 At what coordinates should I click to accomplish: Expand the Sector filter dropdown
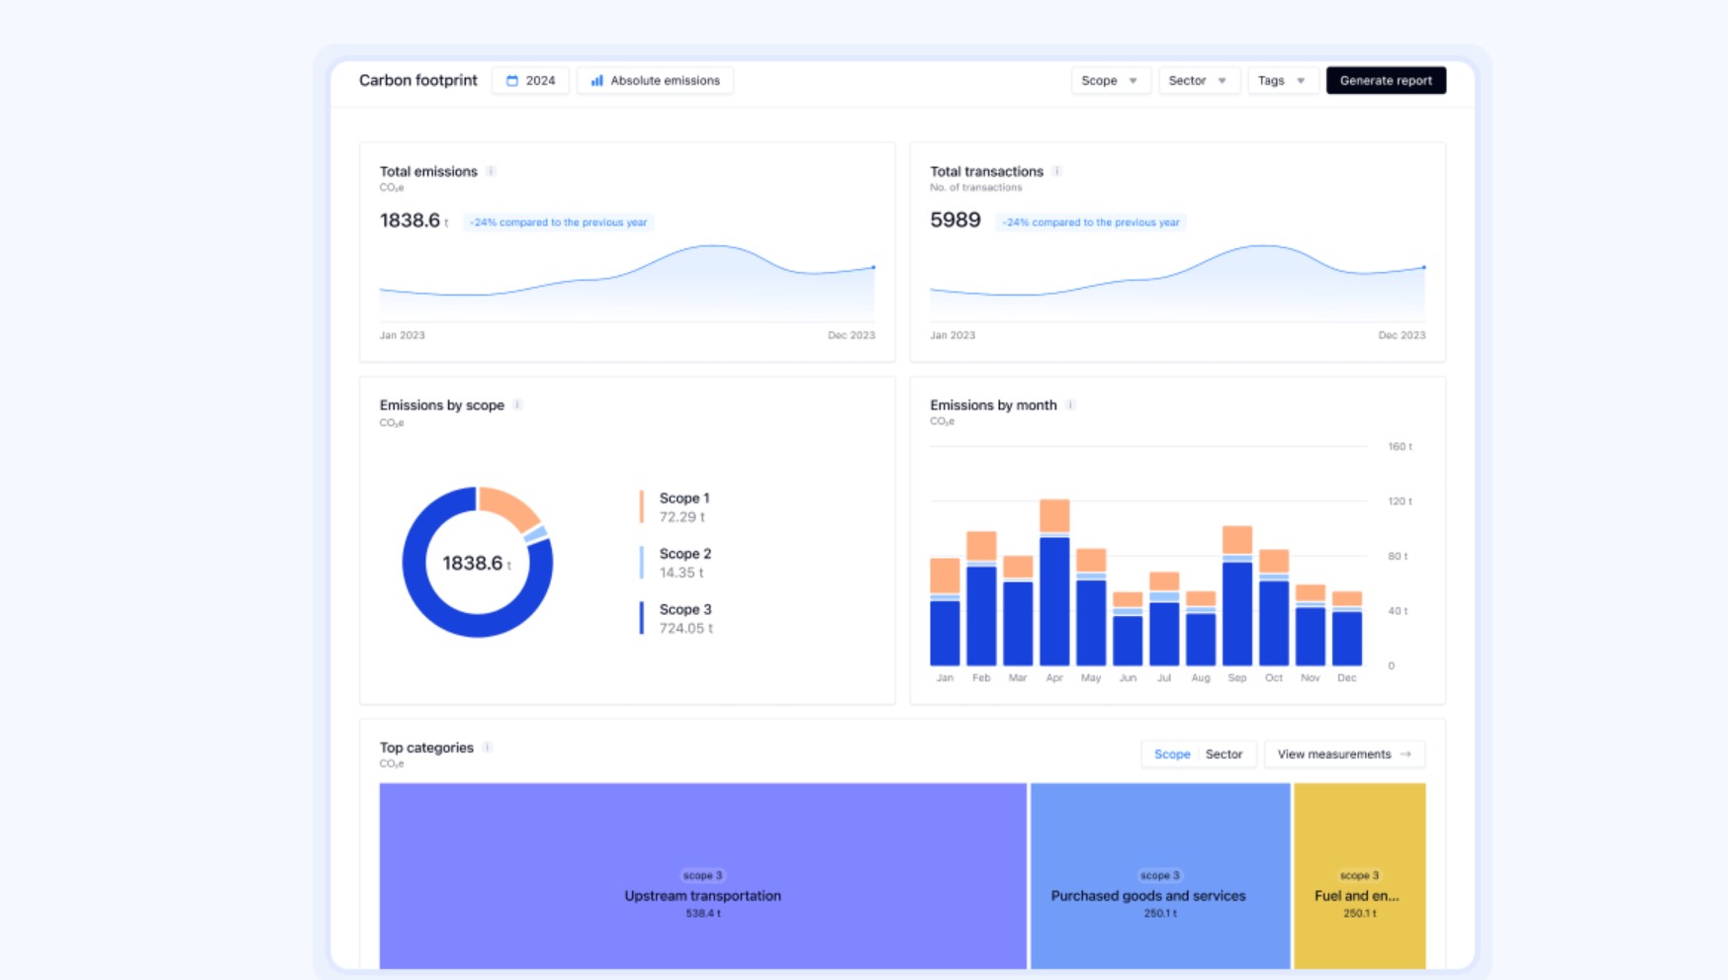[1197, 81]
